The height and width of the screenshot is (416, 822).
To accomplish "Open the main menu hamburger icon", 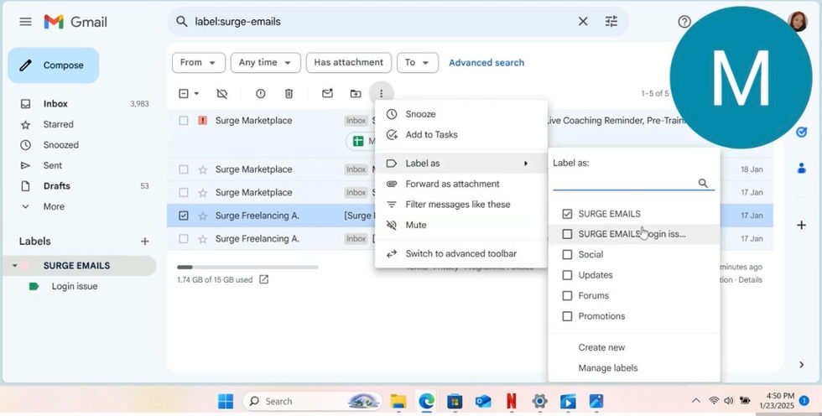I will 25,22.
